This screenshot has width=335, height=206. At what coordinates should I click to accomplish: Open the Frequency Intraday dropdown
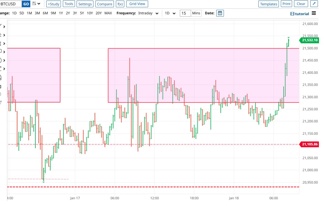(148, 13)
